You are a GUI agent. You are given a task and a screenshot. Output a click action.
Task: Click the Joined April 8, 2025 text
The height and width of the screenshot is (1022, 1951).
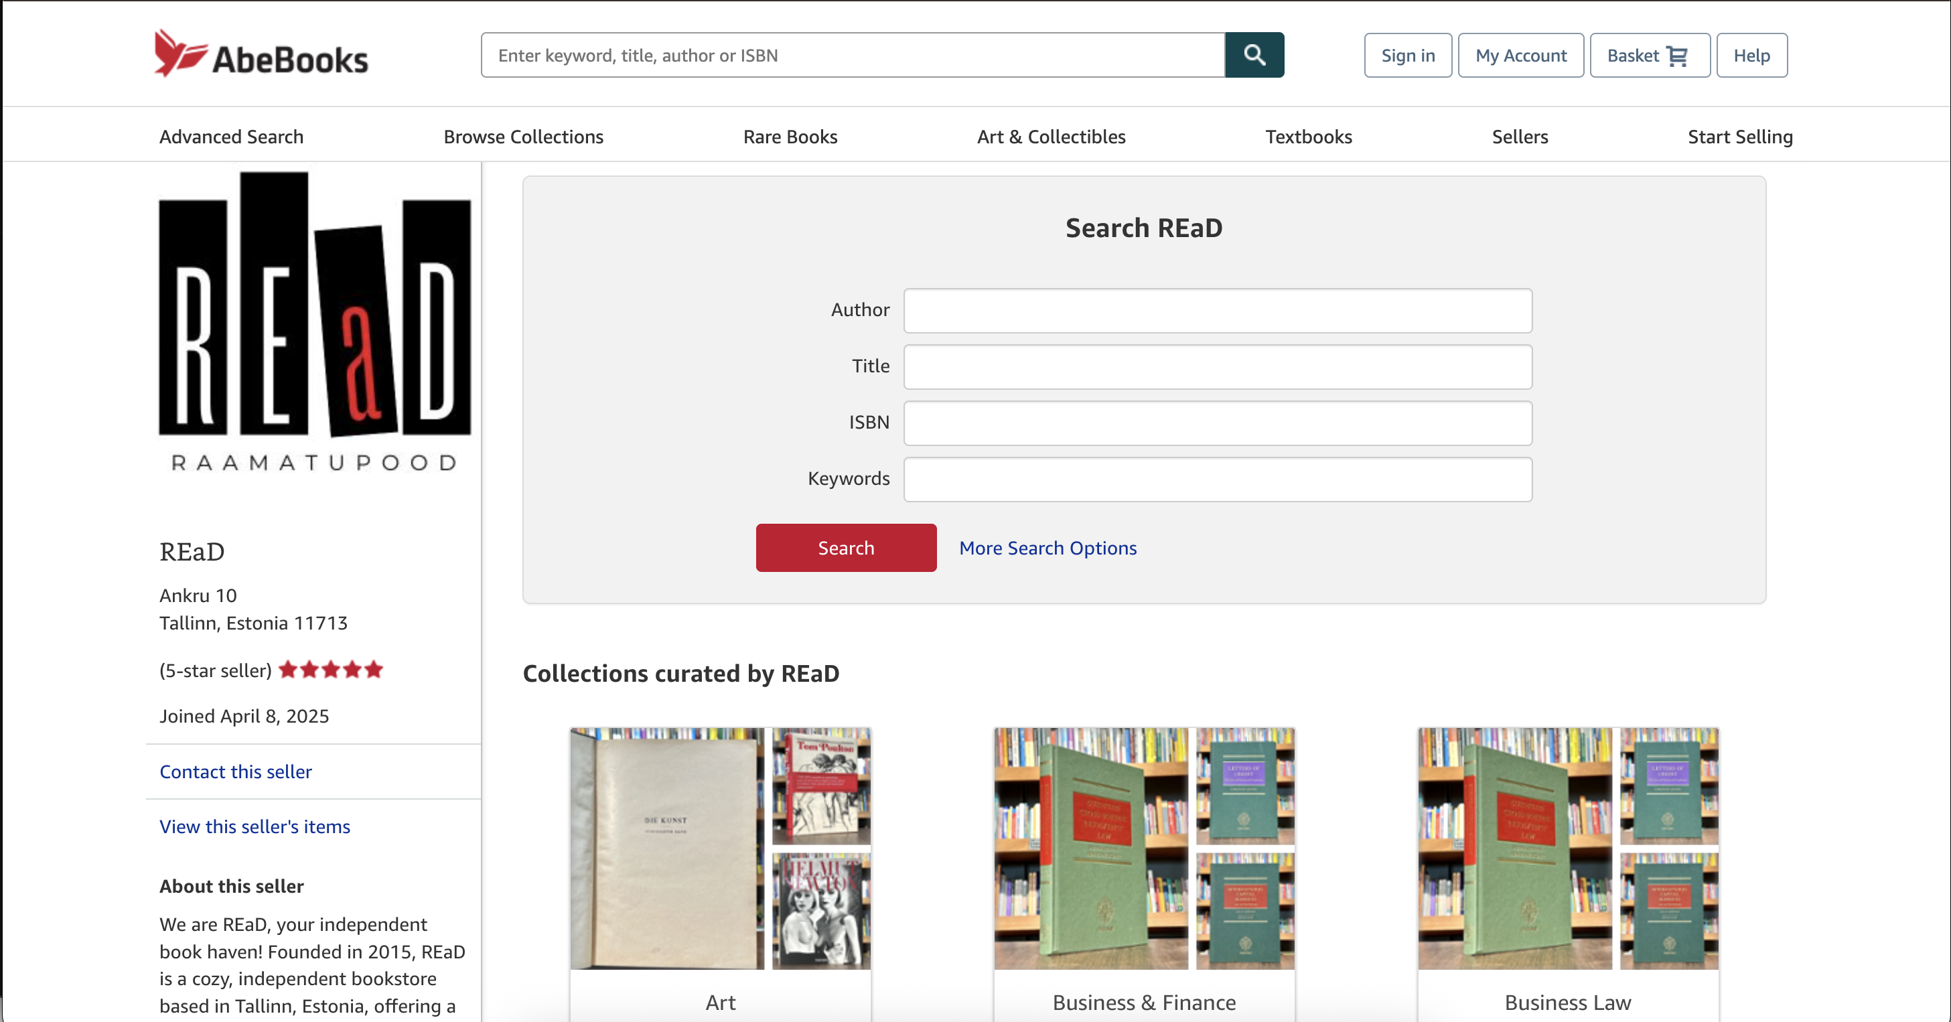(x=244, y=716)
